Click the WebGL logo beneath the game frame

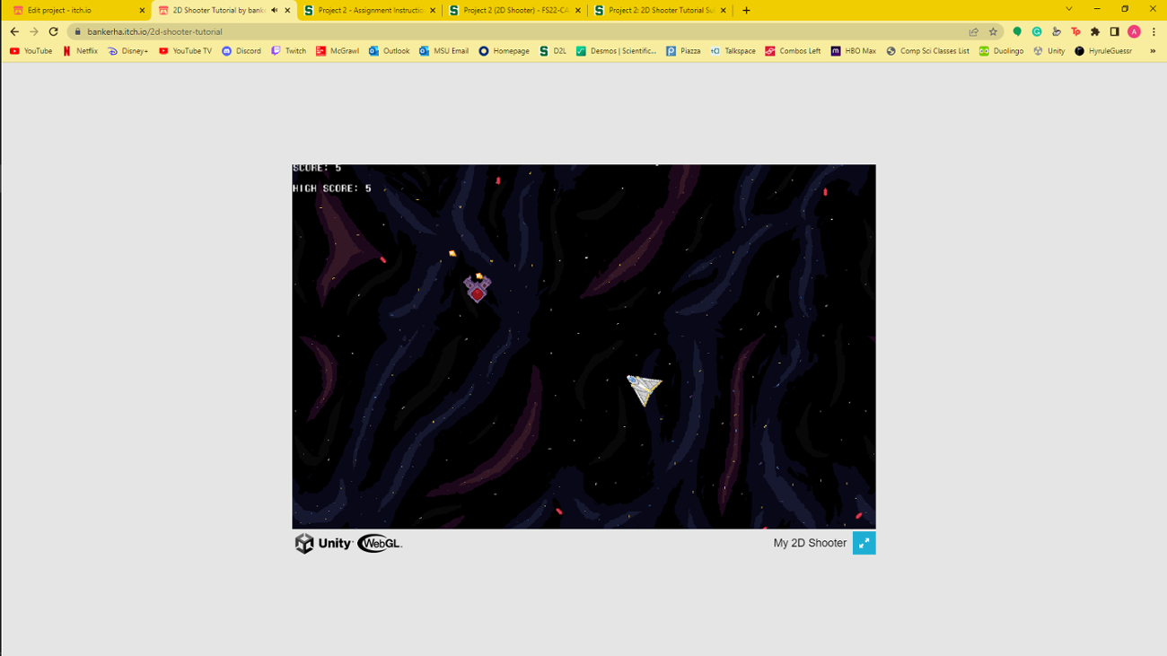(381, 543)
